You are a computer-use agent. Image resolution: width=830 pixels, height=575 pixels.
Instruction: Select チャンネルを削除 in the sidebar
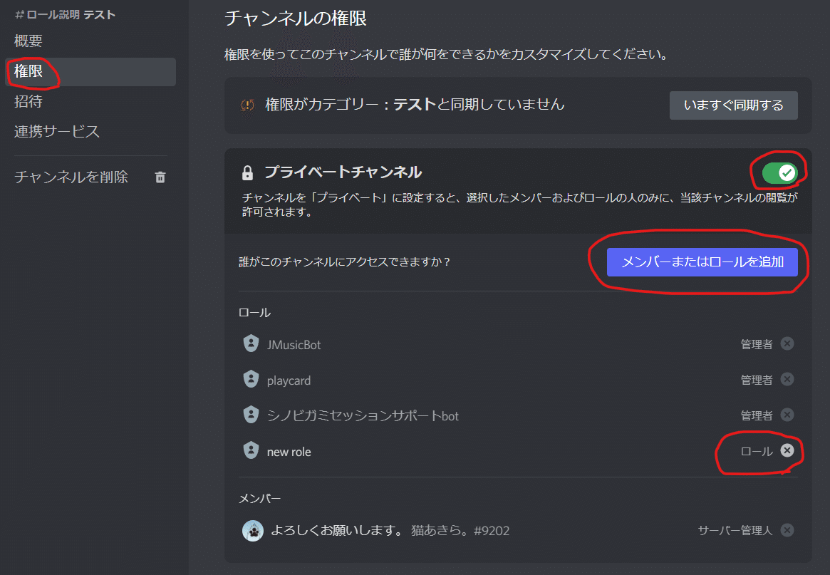(71, 177)
